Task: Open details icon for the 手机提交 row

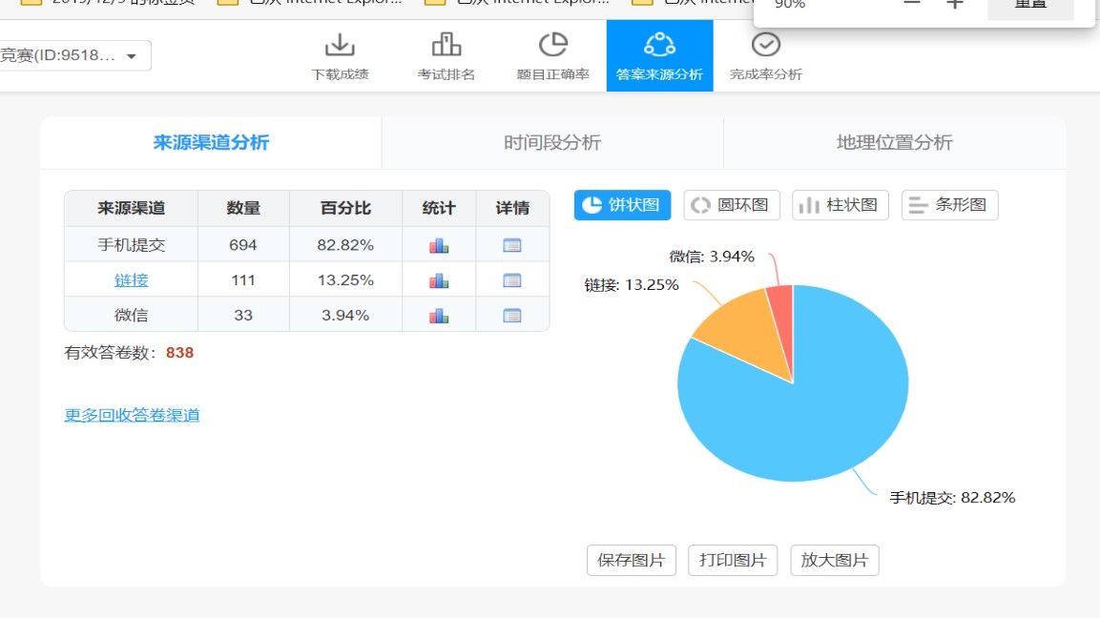Action: point(512,245)
